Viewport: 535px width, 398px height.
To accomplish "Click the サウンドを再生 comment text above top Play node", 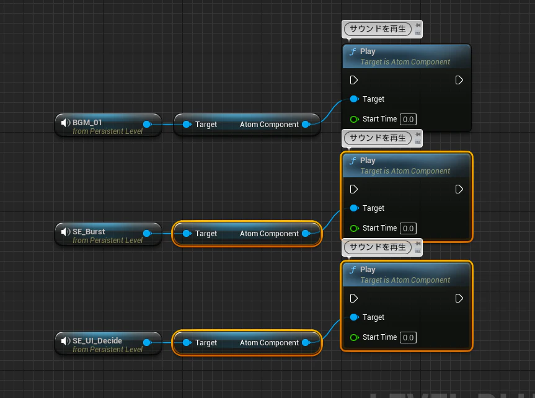I will point(378,29).
